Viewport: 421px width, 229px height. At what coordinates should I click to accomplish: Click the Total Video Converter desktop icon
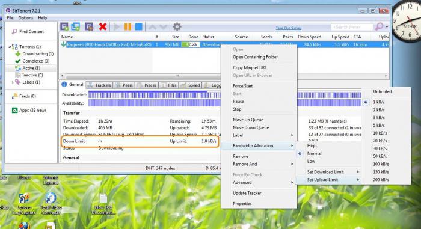click(x=51, y=204)
